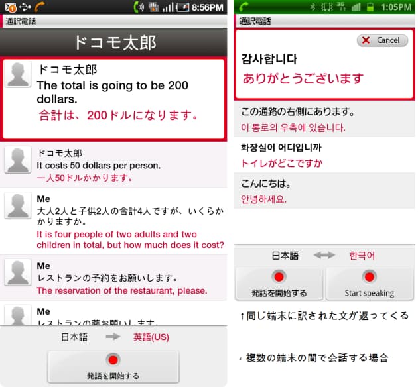Tap the orange phone call status icon
Screen dimensions: 418x387
pos(41,7)
